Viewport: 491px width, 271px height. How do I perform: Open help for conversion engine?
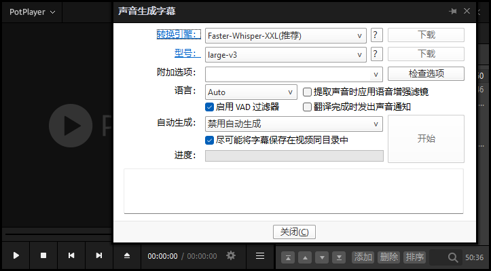pos(377,35)
